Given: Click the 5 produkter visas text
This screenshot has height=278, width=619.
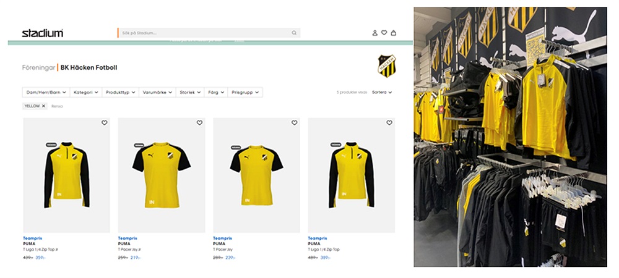Looking at the screenshot, I should pos(352,92).
